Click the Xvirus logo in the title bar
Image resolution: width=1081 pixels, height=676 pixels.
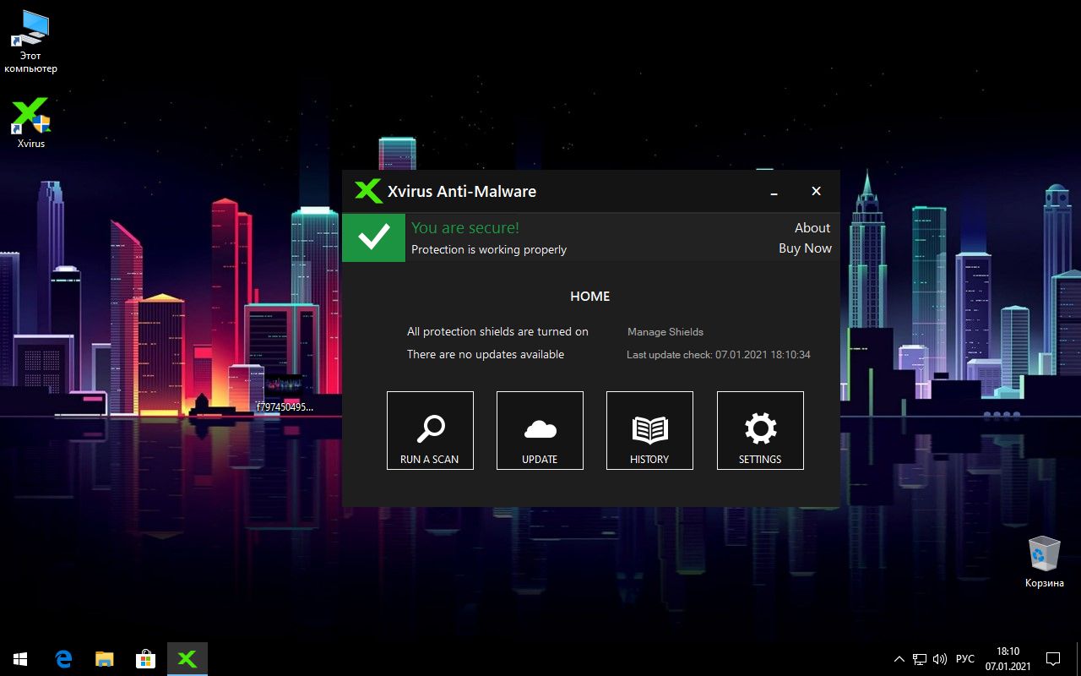[x=367, y=191]
